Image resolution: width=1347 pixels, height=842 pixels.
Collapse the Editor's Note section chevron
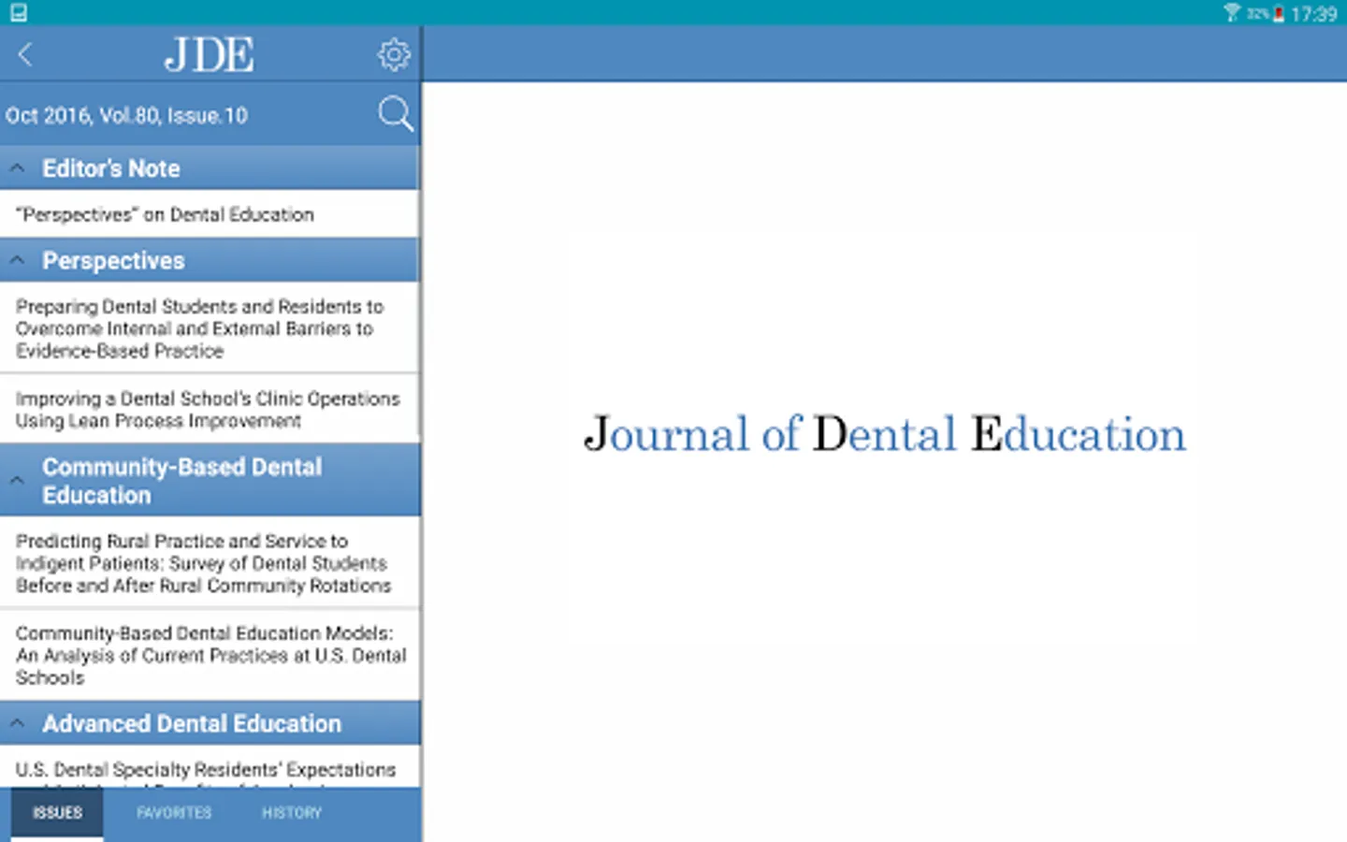click(x=17, y=168)
